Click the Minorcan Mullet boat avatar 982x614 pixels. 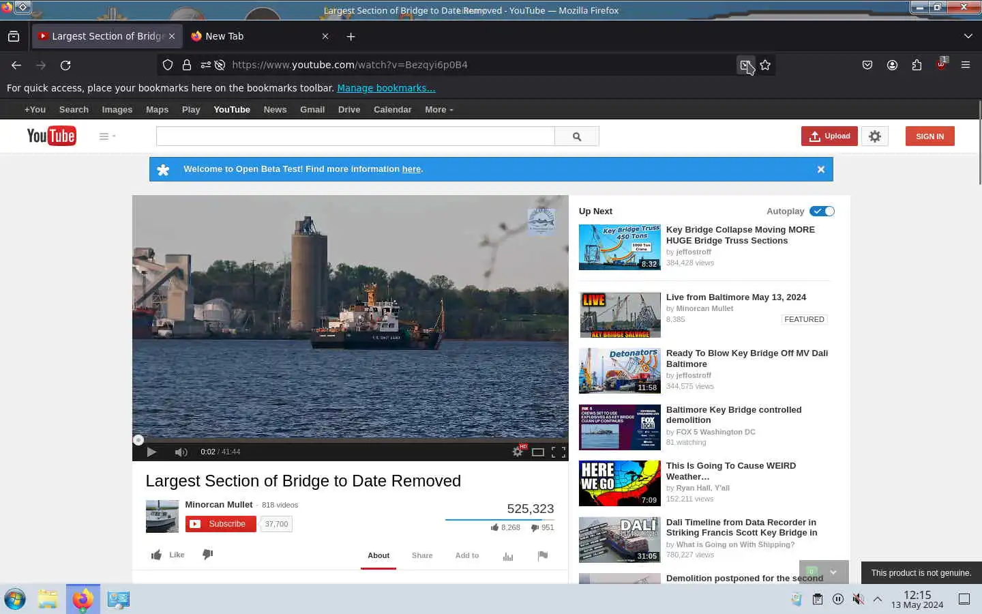coord(162,516)
